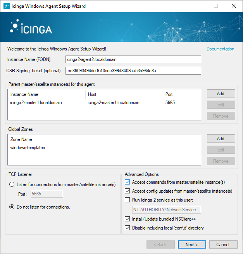243x254 pixels.
Task: Minimize the Setup Wizard window
Action: tap(198, 6)
